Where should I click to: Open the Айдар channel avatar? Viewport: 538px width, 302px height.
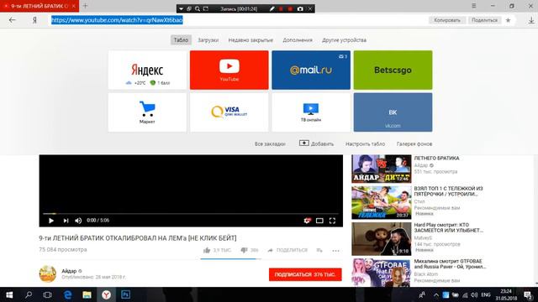coord(48,274)
